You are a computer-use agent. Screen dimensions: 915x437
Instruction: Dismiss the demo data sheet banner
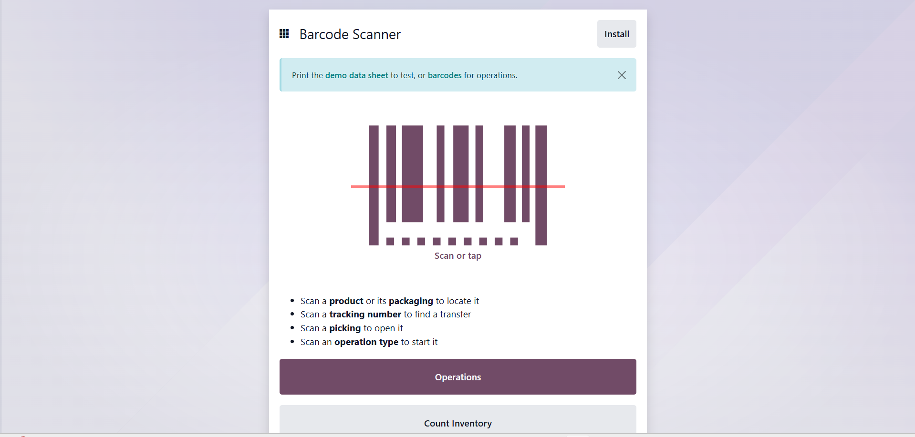click(622, 75)
